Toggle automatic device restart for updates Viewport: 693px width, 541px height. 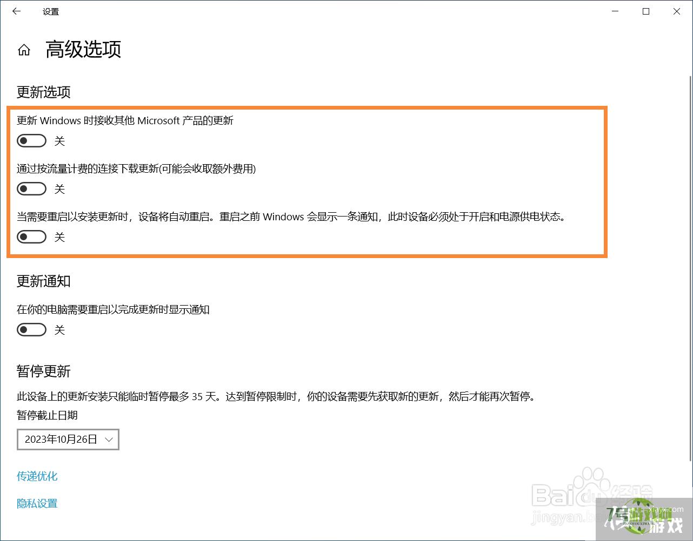31,236
